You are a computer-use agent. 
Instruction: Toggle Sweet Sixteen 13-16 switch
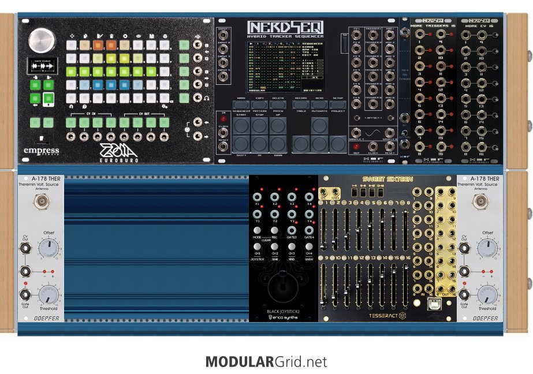pyautogui.click(x=380, y=192)
